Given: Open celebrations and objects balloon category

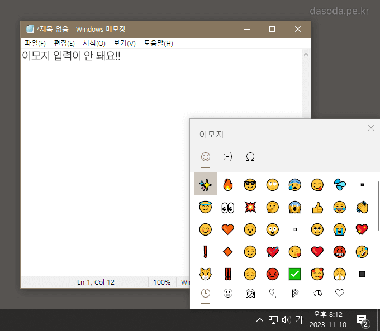Looking at the screenshot, I should tap(272, 293).
